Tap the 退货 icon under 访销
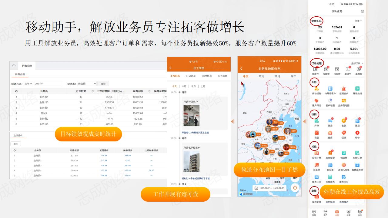This screenshot has width=388, height=218. point(357,121)
